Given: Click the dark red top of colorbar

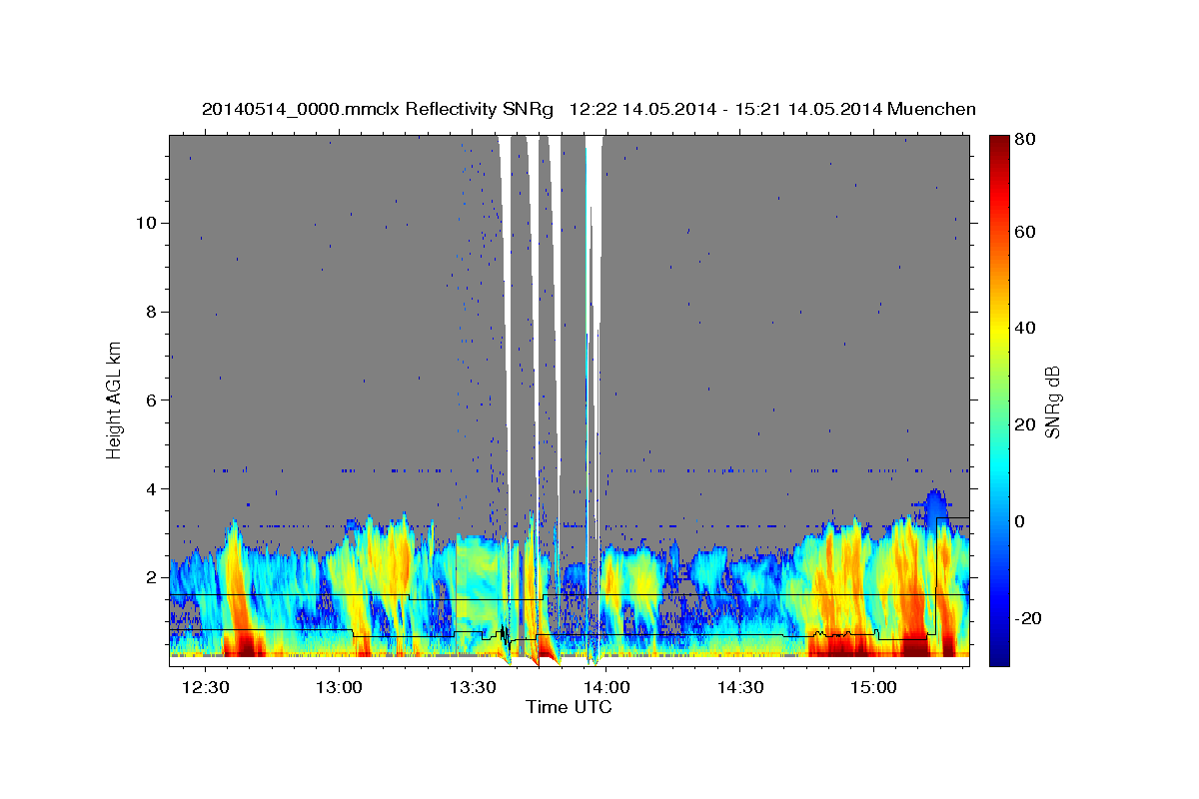Looking at the screenshot, I should click(x=998, y=145).
